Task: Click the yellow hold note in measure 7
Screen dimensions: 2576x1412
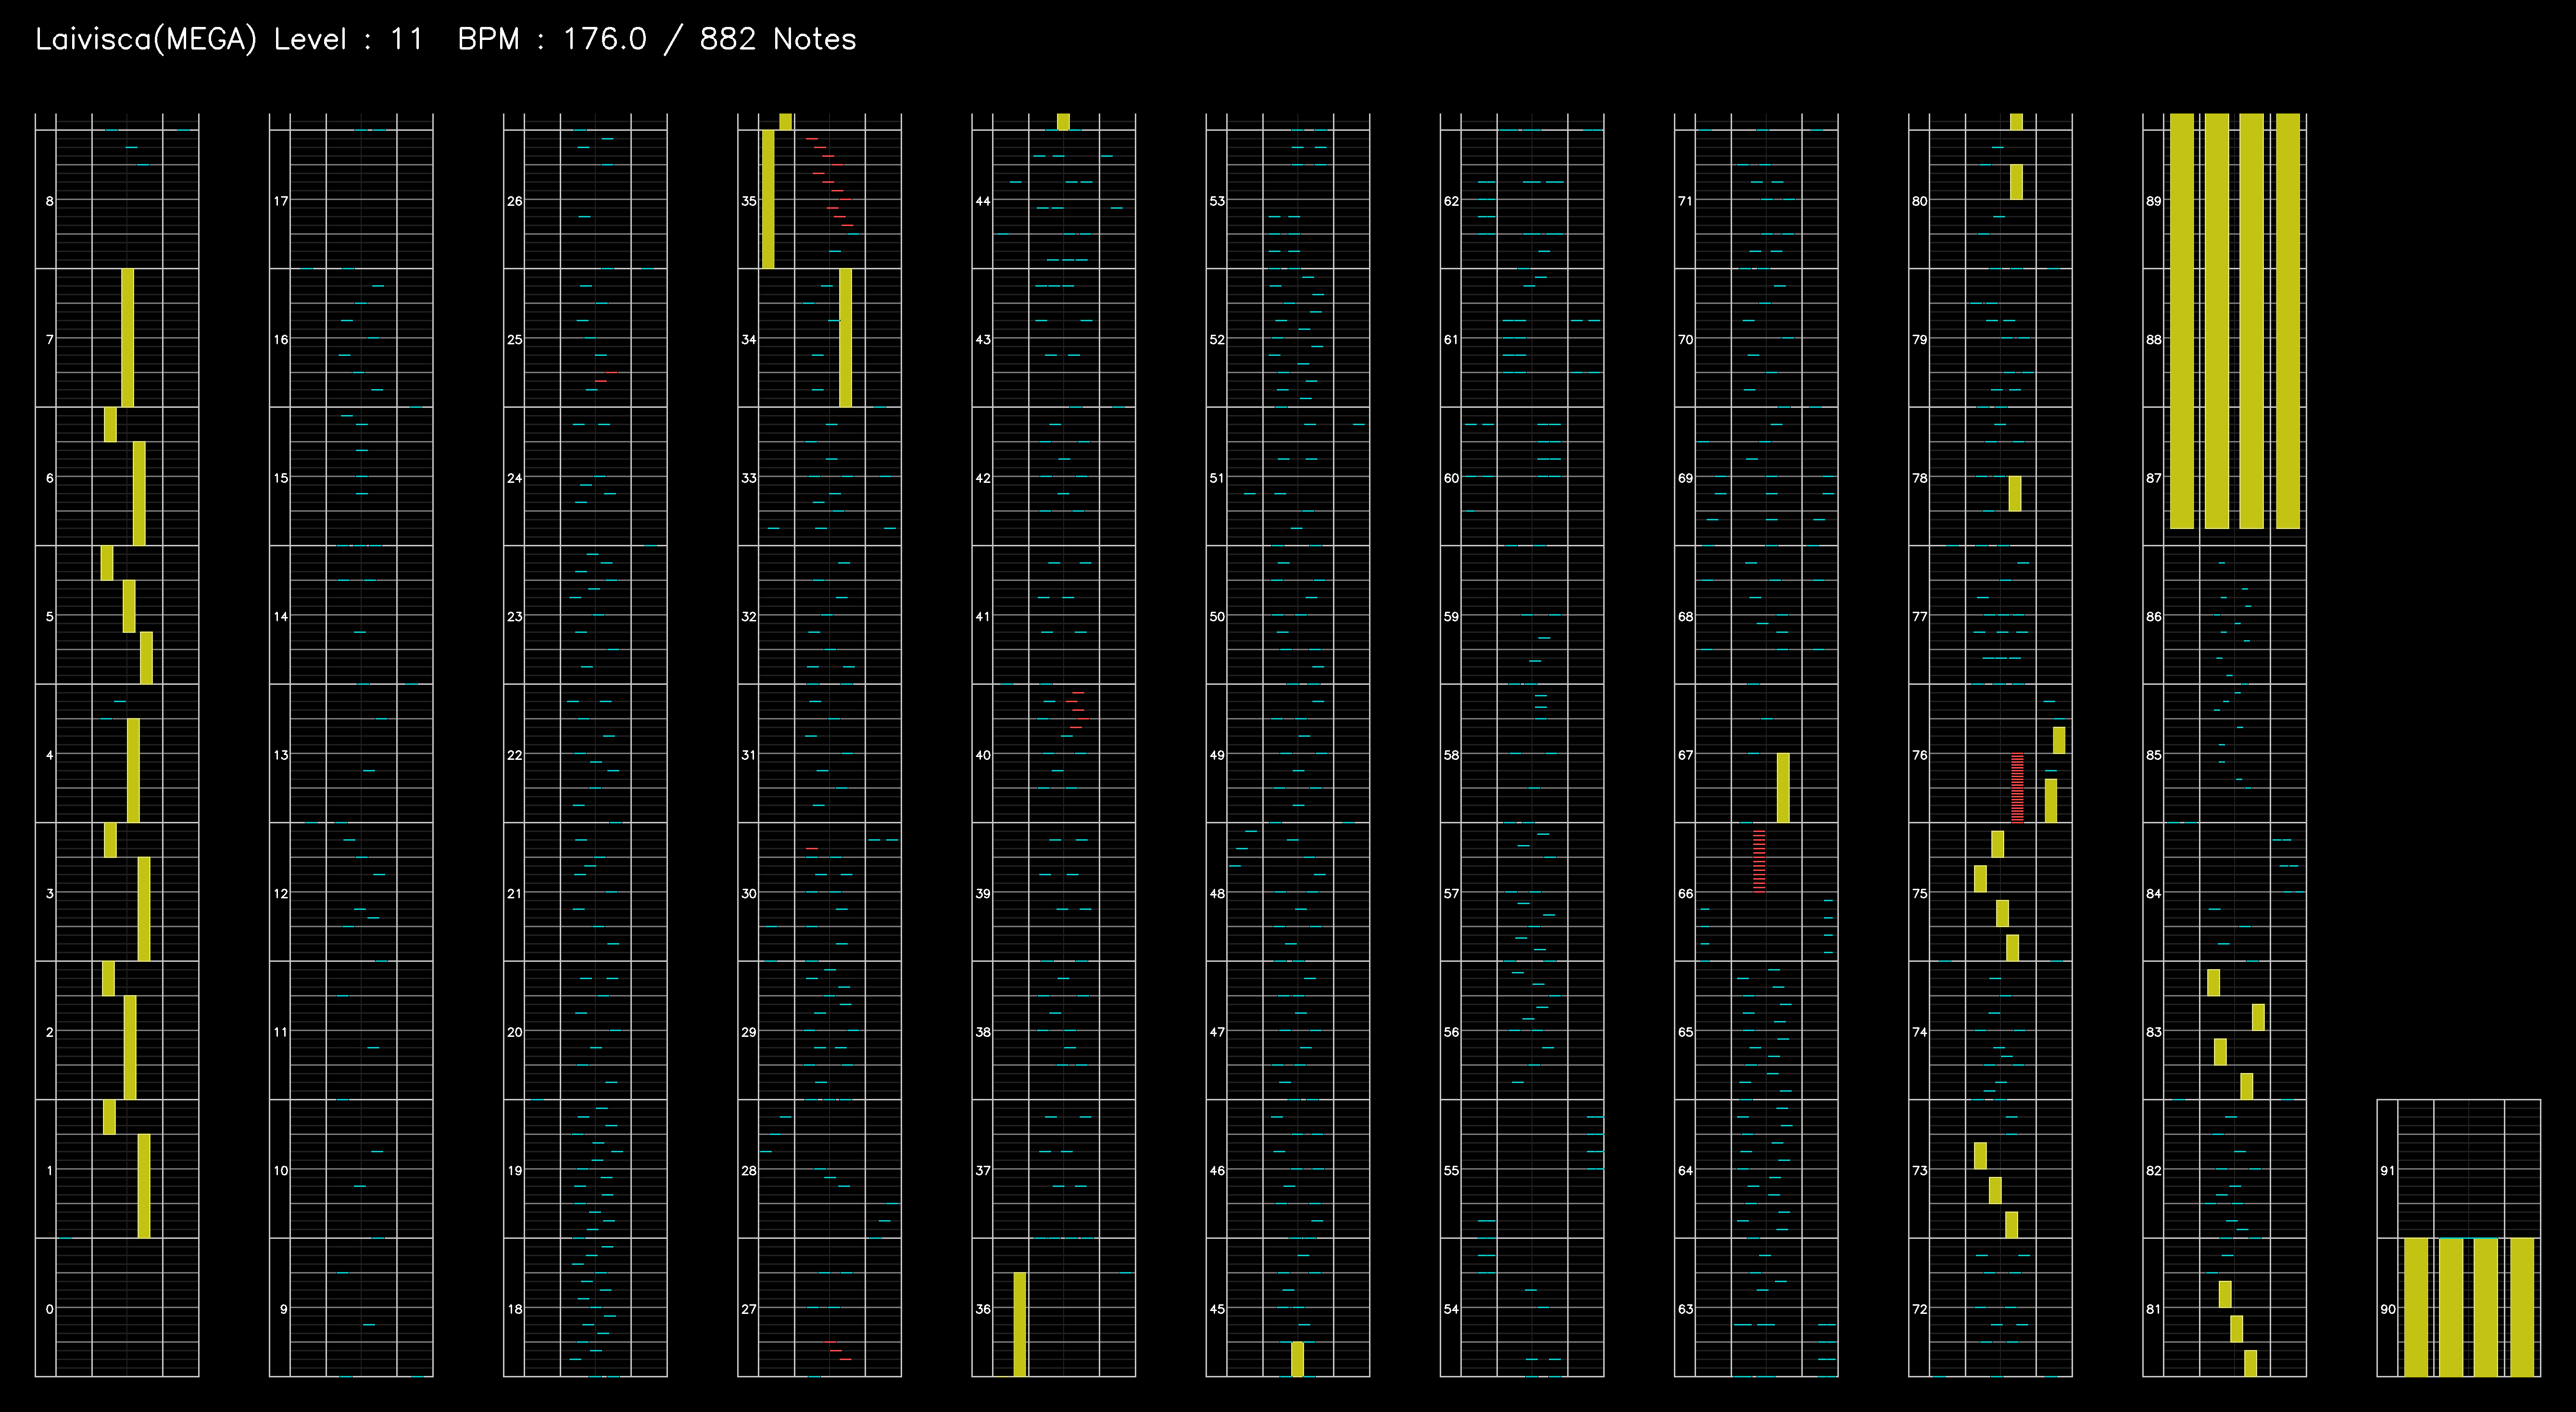Action: (x=127, y=338)
